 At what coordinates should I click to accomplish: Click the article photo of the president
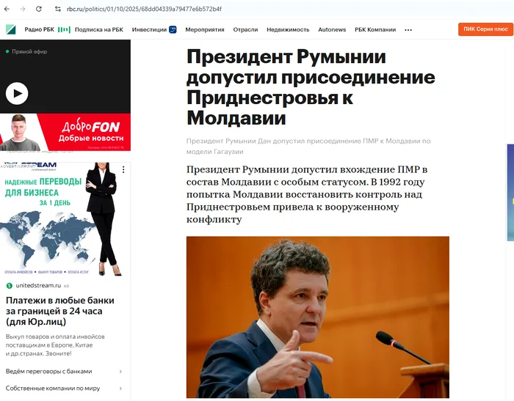[318, 317]
